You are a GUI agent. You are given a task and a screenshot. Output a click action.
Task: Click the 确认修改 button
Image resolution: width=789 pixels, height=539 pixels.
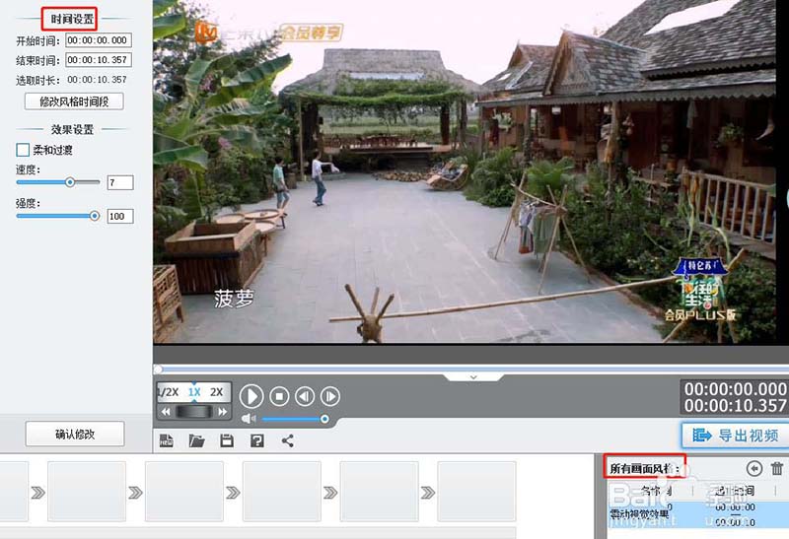pos(74,434)
